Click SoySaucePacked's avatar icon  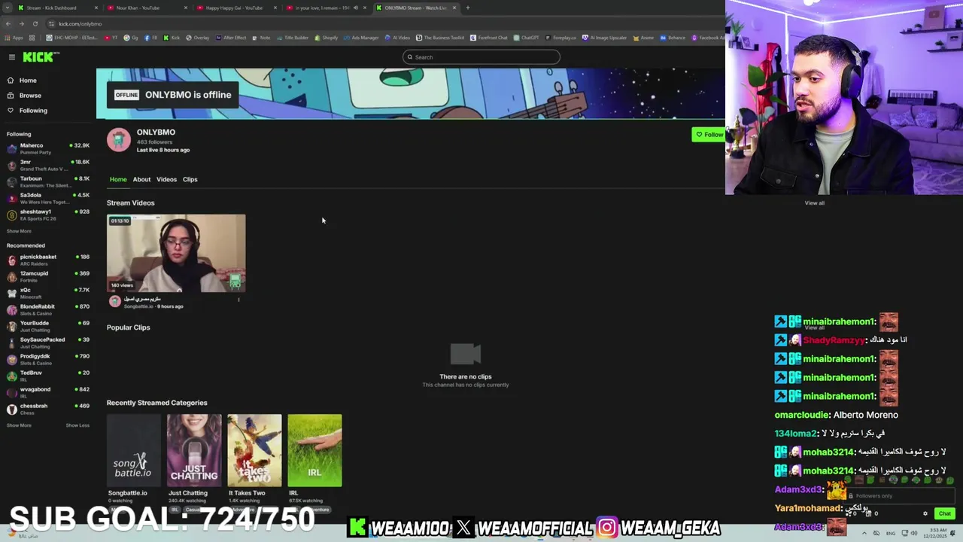pos(11,343)
